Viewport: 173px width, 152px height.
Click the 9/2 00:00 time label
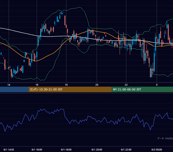coord(157,149)
